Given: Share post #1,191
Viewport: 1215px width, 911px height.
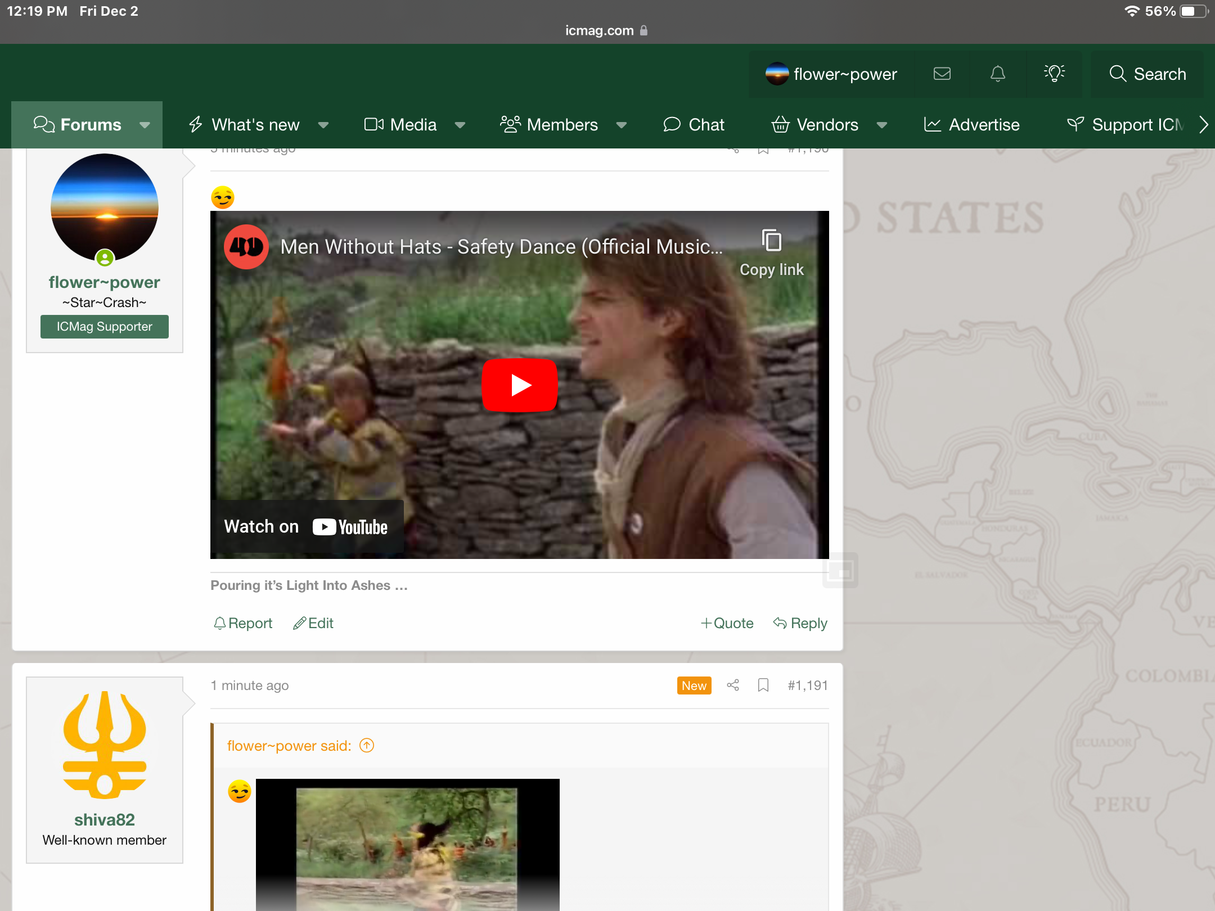Looking at the screenshot, I should [733, 685].
